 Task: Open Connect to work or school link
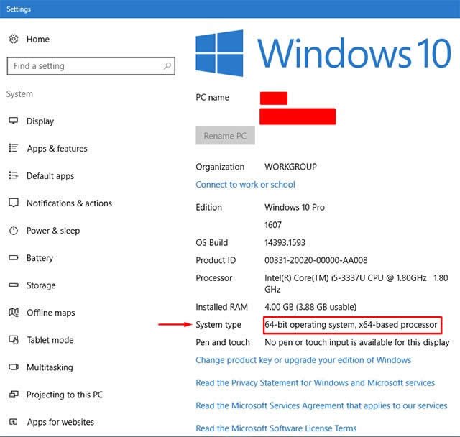[x=245, y=185]
